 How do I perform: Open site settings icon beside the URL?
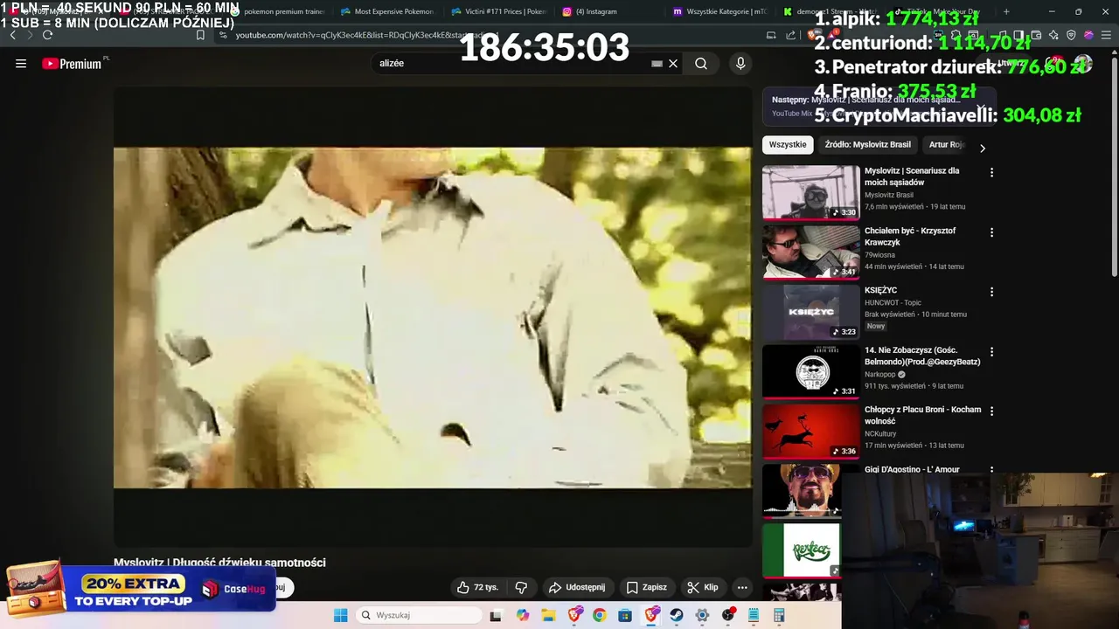click(223, 35)
